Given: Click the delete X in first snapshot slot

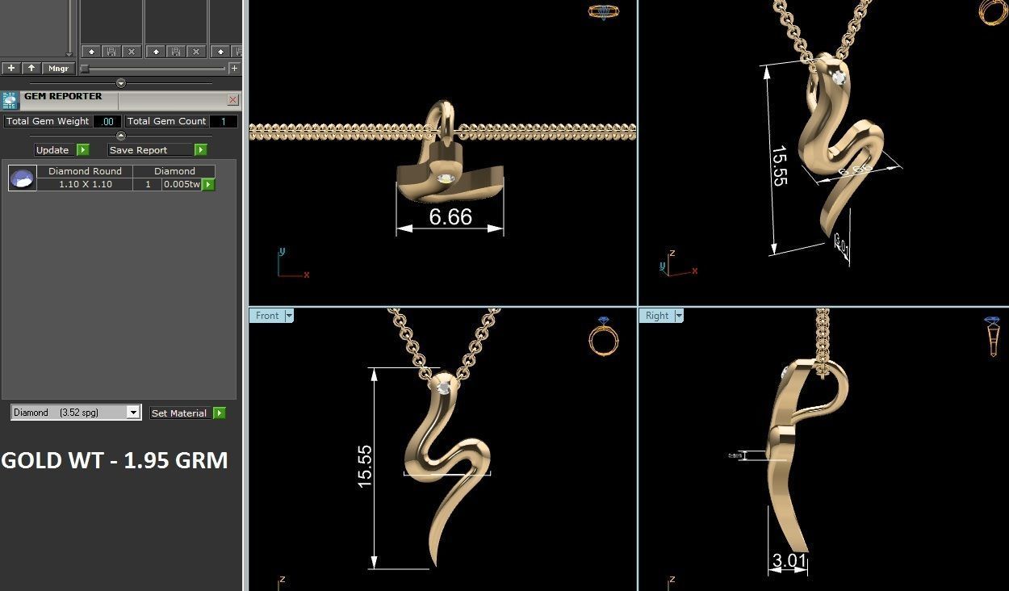Looking at the screenshot, I should point(132,52).
